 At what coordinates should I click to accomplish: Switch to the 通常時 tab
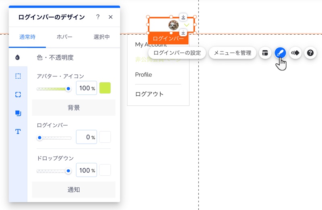click(27, 37)
